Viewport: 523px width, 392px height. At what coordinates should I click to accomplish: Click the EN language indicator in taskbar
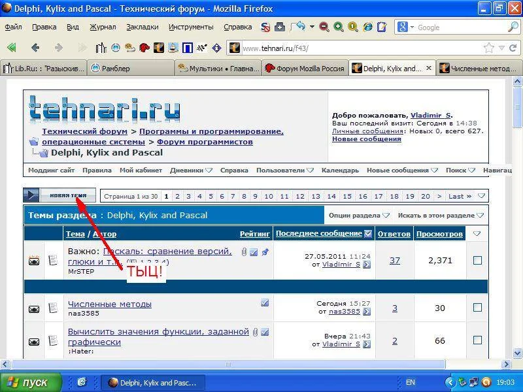click(411, 382)
